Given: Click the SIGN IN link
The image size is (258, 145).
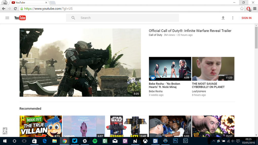Looking at the screenshot, I should [246, 18].
